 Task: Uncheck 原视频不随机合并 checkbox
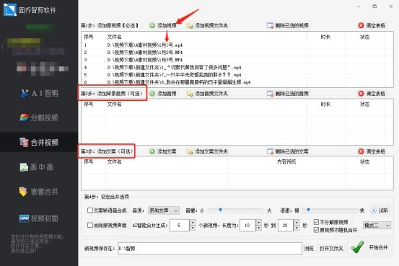coord(316,230)
